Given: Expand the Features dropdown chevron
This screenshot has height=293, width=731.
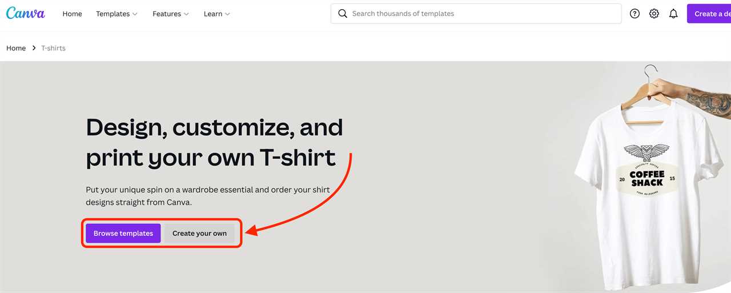Looking at the screenshot, I should (x=186, y=14).
